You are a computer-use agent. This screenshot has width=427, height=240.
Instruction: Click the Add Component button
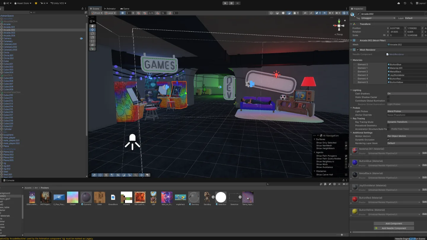click(394, 224)
